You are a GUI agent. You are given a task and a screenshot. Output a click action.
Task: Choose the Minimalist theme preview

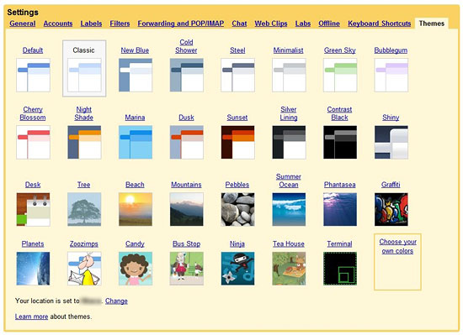pos(289,75)
